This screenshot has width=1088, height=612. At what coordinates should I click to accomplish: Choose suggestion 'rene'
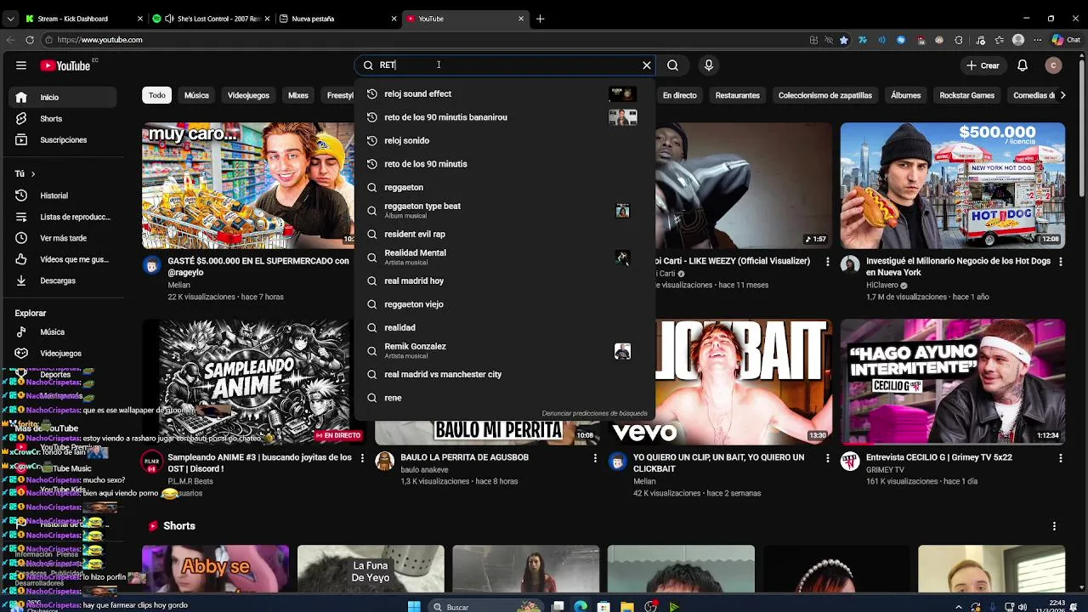(x=504, y=398)
